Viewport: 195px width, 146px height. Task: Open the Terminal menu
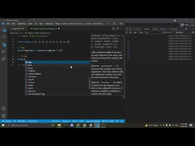(49, 24)
